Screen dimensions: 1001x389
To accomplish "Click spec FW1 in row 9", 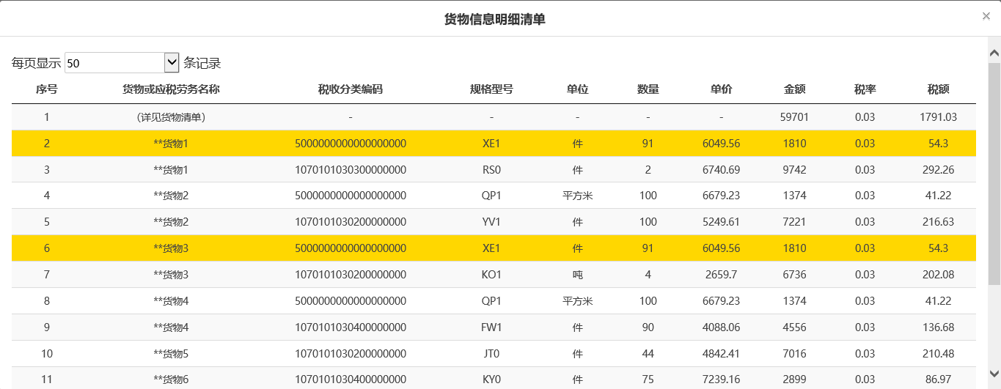I will pyautogui.click(x=491, y=327).
